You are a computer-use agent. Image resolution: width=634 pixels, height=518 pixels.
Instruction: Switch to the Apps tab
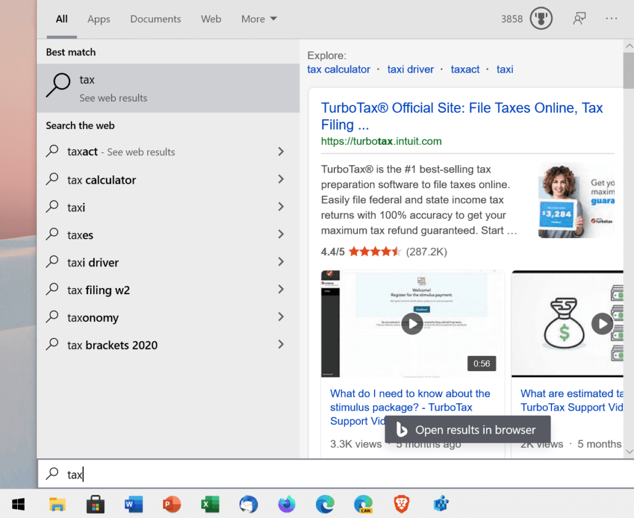[99, 19]
